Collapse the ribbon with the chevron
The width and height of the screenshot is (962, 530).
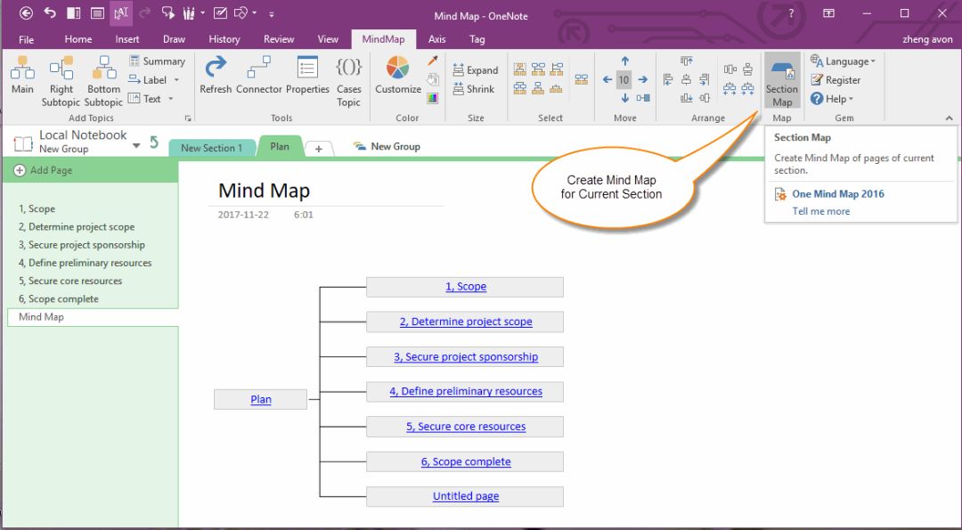(x=949, y=117)
